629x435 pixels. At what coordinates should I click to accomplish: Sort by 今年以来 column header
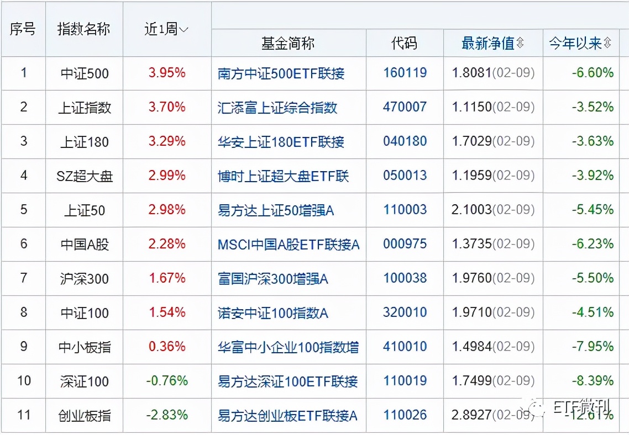(580, 43)
